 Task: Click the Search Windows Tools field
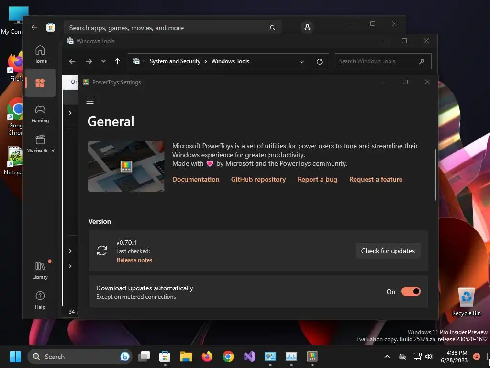pos(383,61)
